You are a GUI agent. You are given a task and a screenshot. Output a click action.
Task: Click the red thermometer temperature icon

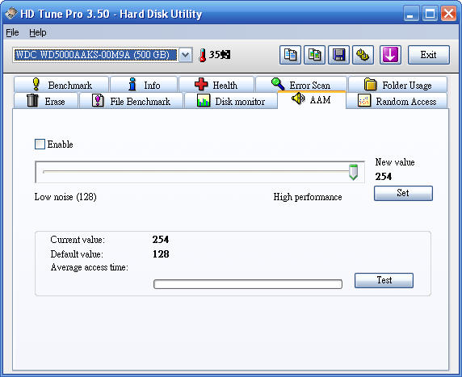203,55
